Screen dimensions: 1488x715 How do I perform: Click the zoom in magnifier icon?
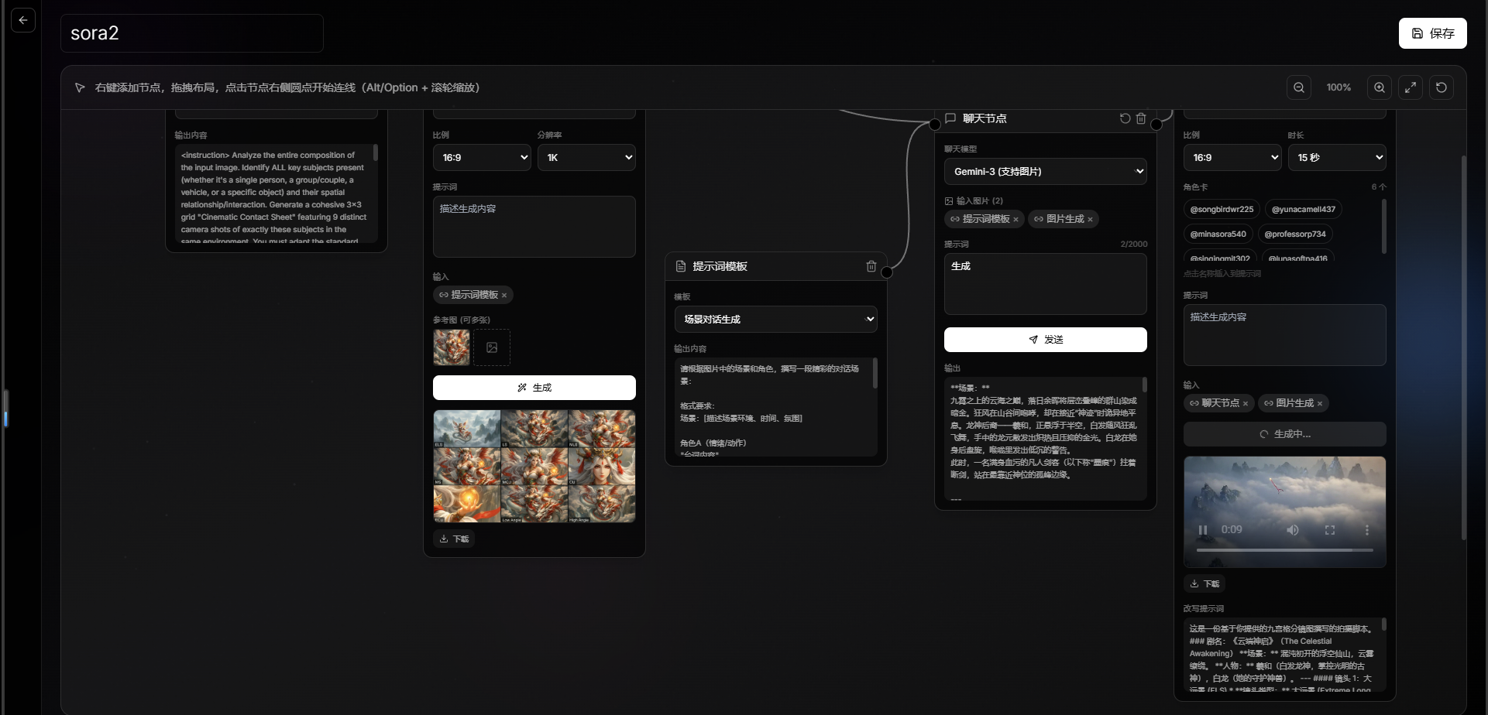pyautogui.click(x=1380, y=87)
